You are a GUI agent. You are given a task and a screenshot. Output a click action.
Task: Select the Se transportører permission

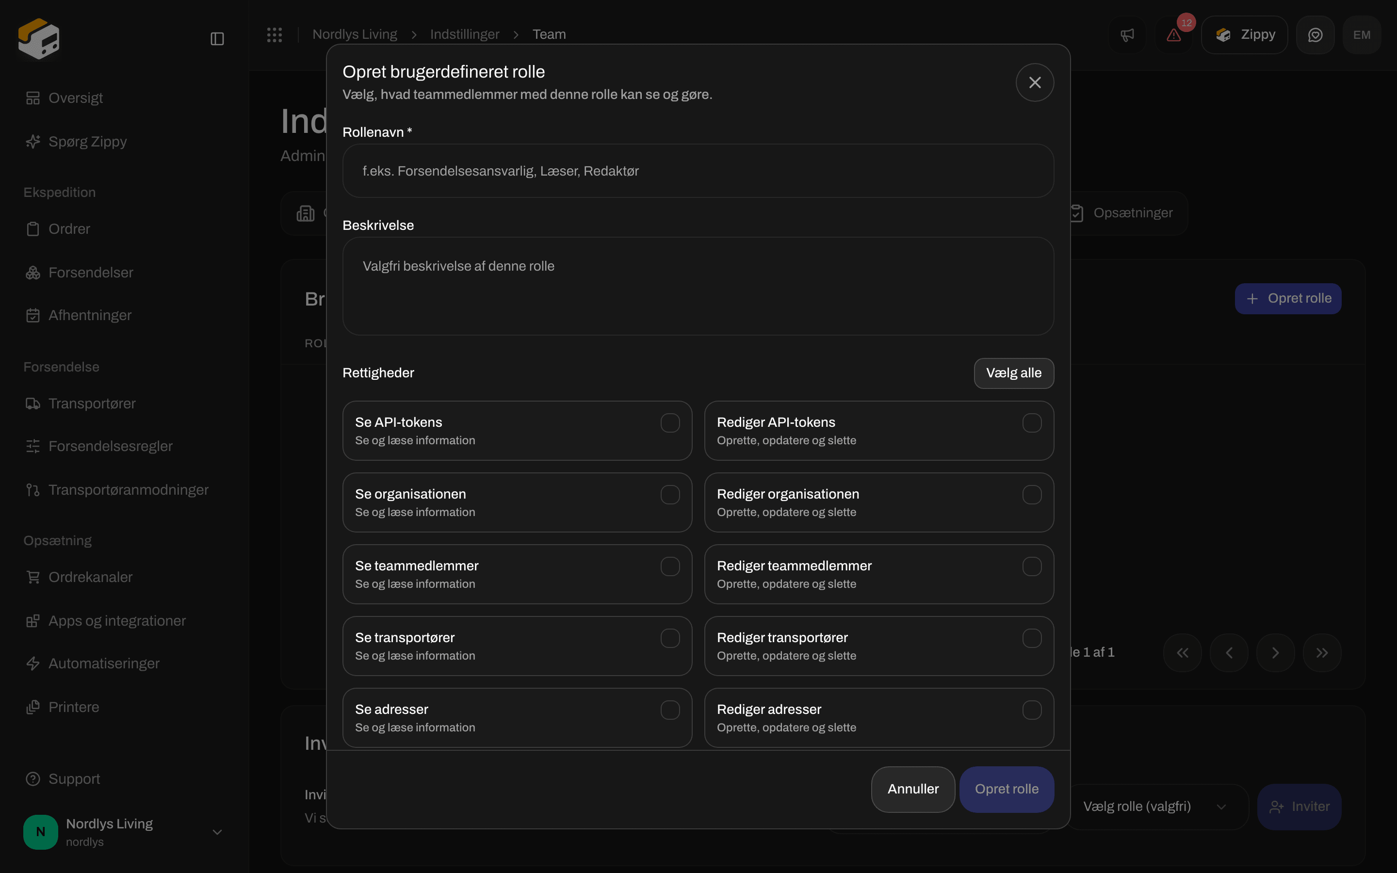point(669,638)
